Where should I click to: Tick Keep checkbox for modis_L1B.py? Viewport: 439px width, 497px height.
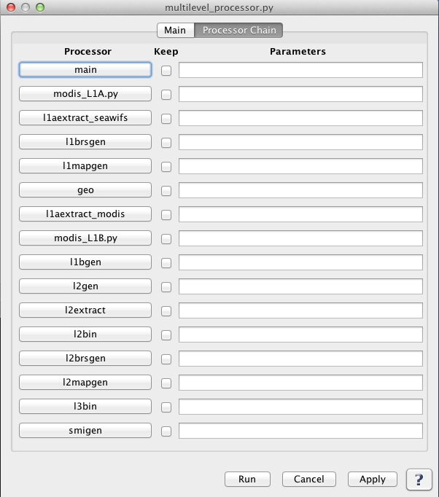coord(166,239)
